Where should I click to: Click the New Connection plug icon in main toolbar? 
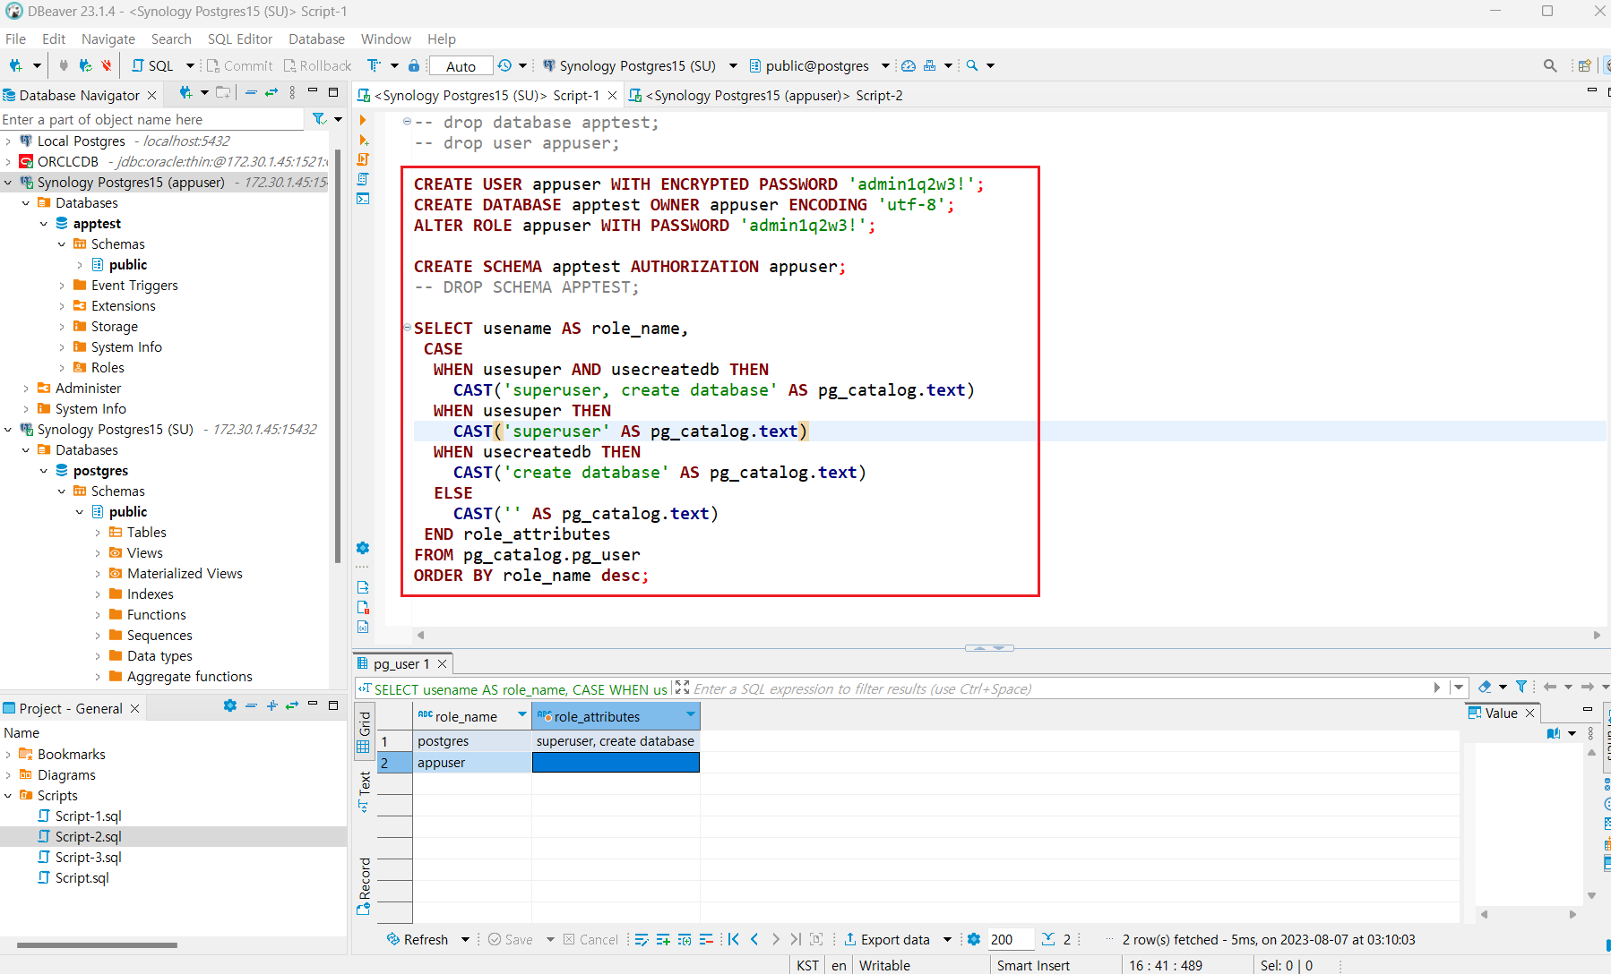tap(15, 65)
